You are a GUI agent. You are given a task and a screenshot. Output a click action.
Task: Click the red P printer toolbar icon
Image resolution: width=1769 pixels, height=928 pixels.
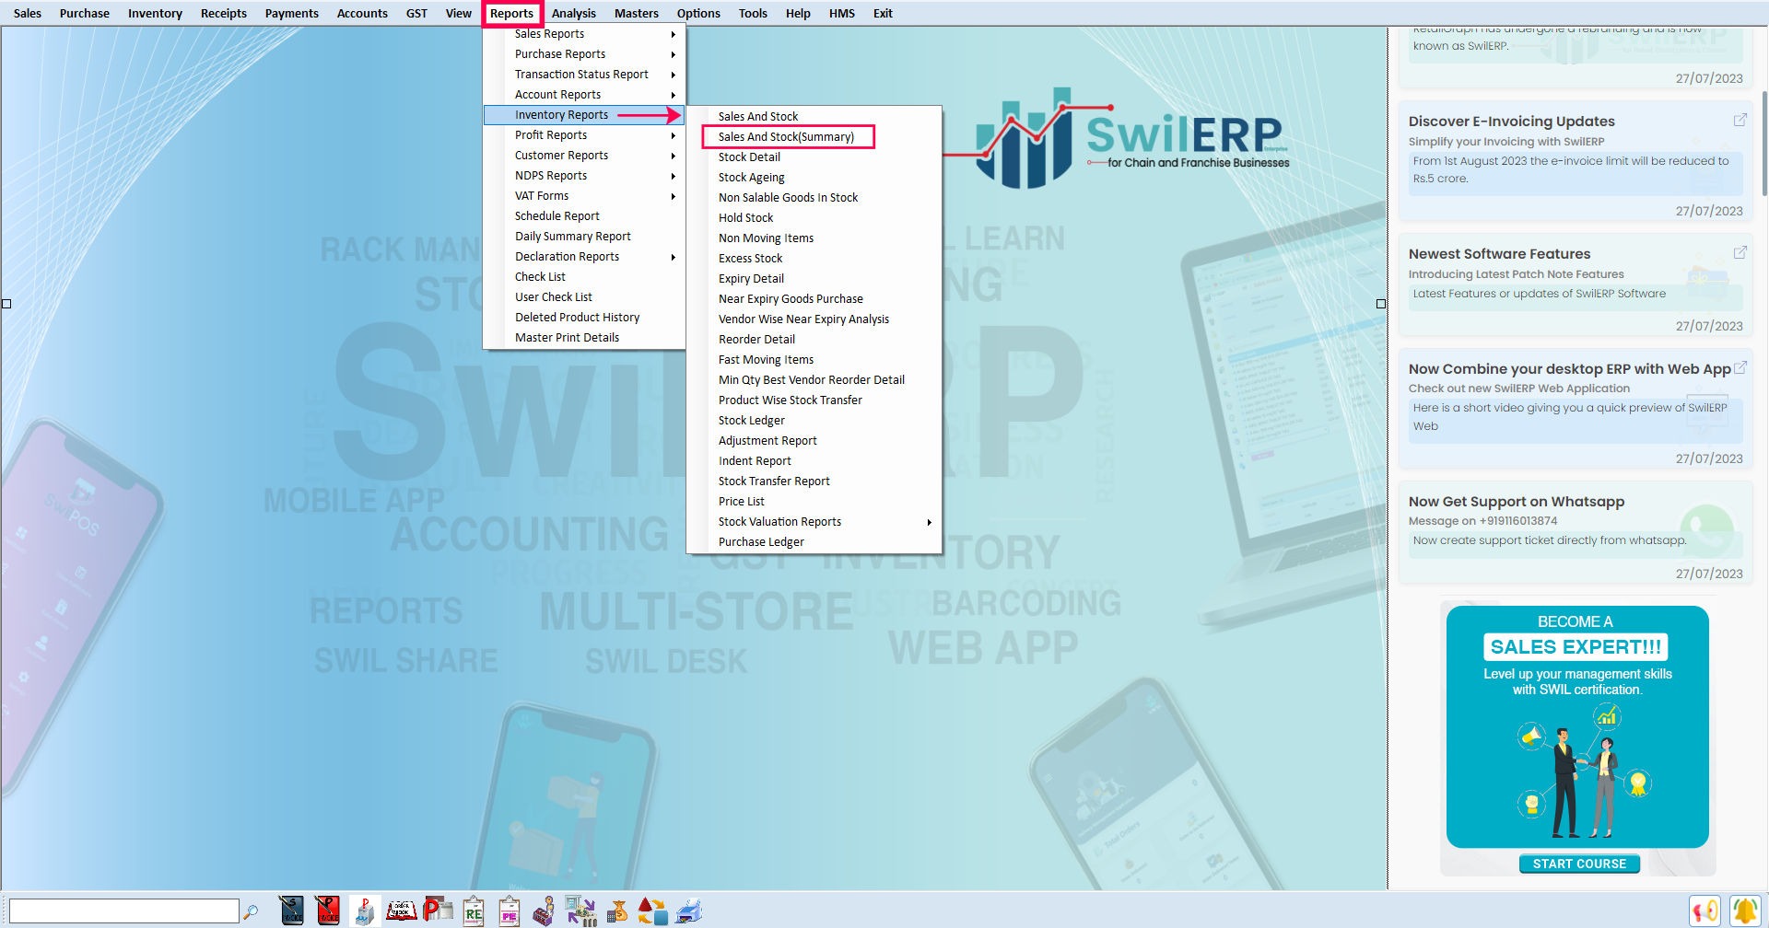438,911
